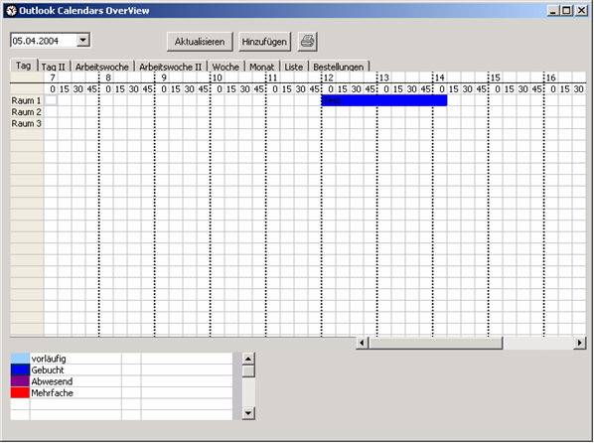Open the Tag II tab
The width and height of the screenshot is (594, 443).
tap(53, 67)
